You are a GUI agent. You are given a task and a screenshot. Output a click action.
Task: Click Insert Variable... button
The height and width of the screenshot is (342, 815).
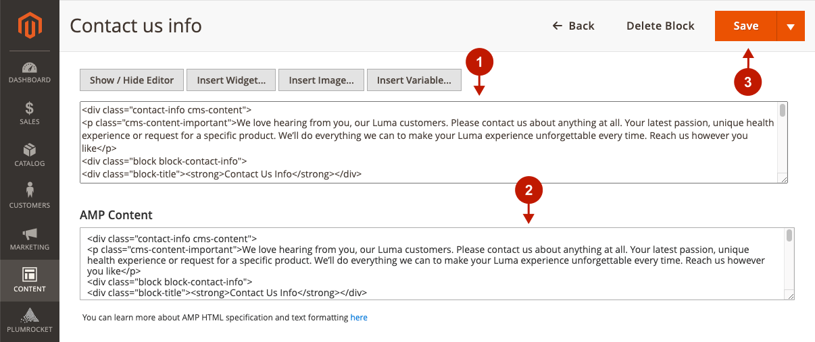point(414,80)
